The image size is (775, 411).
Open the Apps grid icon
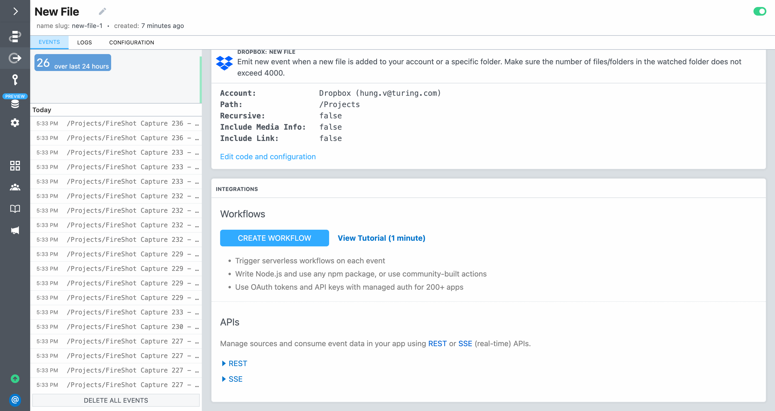click(x=15, y=166)
